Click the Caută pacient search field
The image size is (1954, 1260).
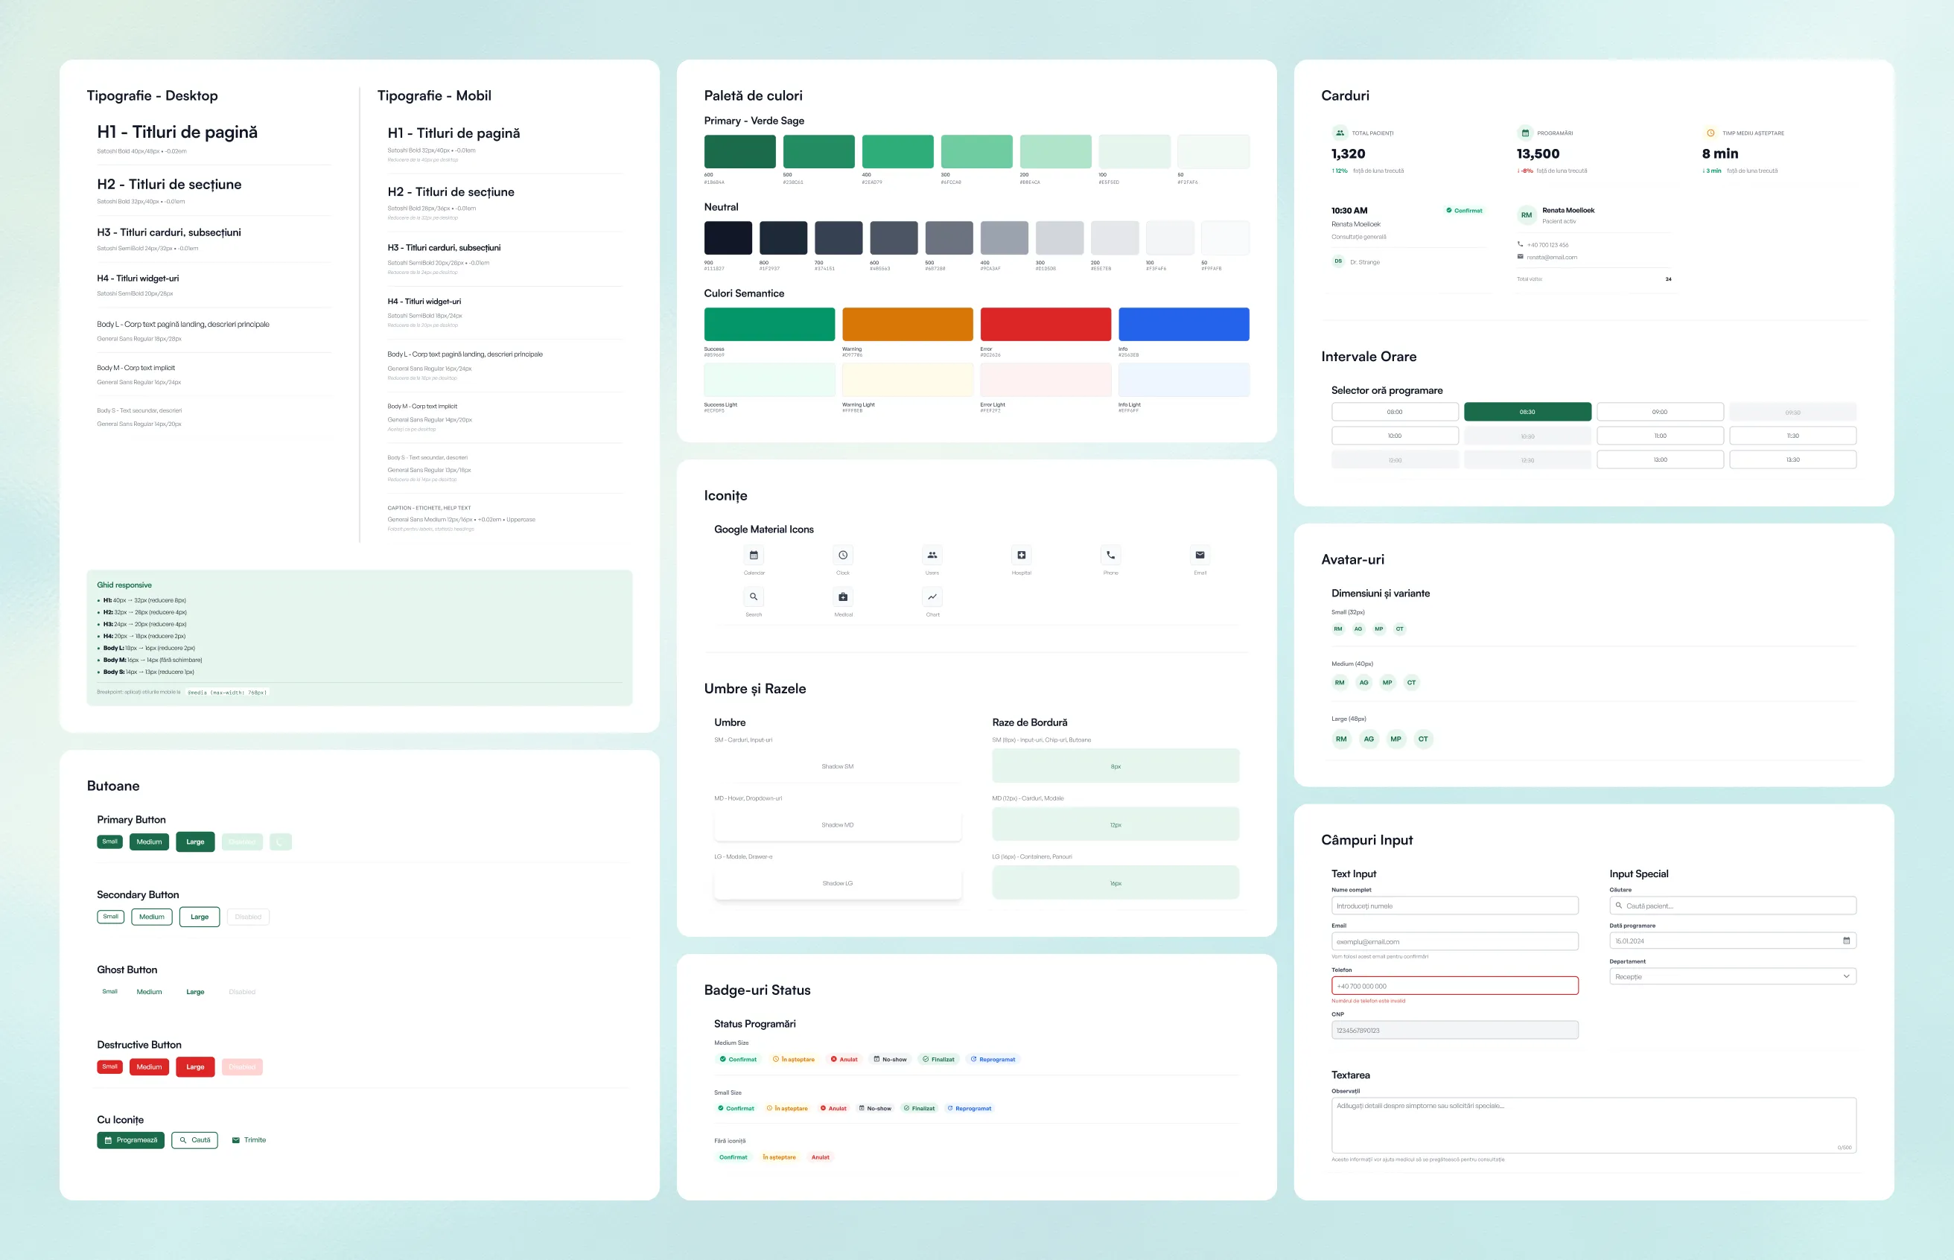(1732, 905)
